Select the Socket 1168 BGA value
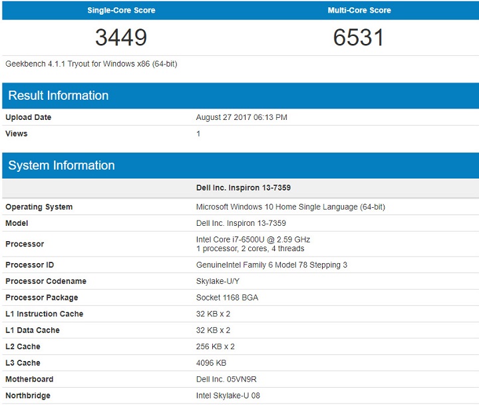This screenshot has height=405, width=479. coord(227,298)
